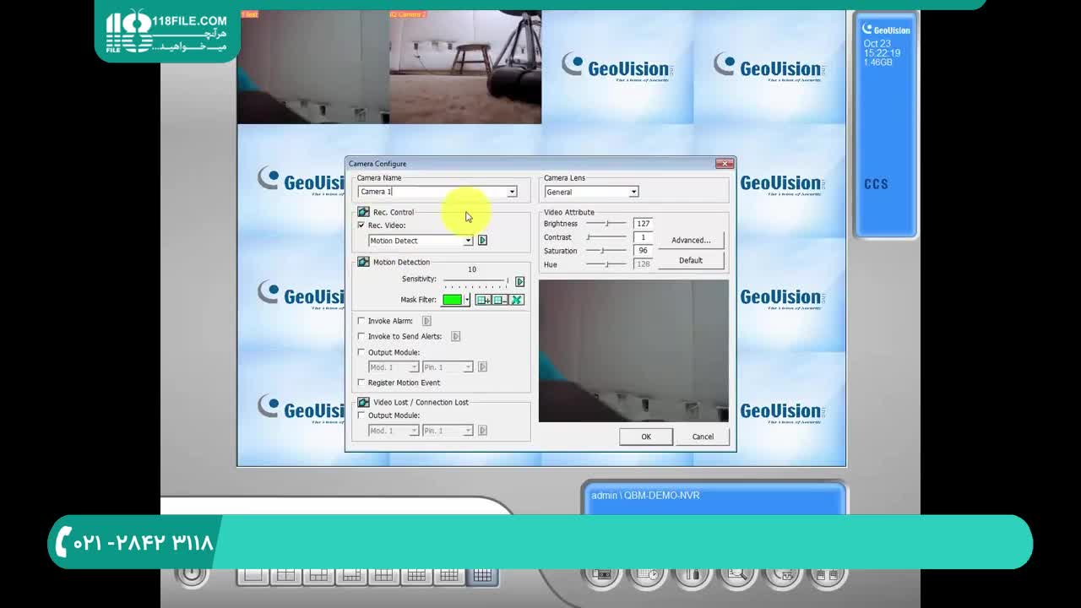Click the Camera Name text field
The width and height of the screenshot is (1081, 608).
coord(432,193)
